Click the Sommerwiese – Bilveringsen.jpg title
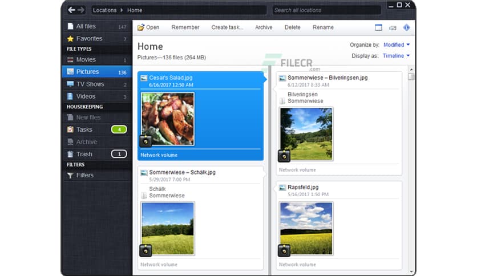The height and width of the screenshot is (276, 477). click(x=328, y=78)
